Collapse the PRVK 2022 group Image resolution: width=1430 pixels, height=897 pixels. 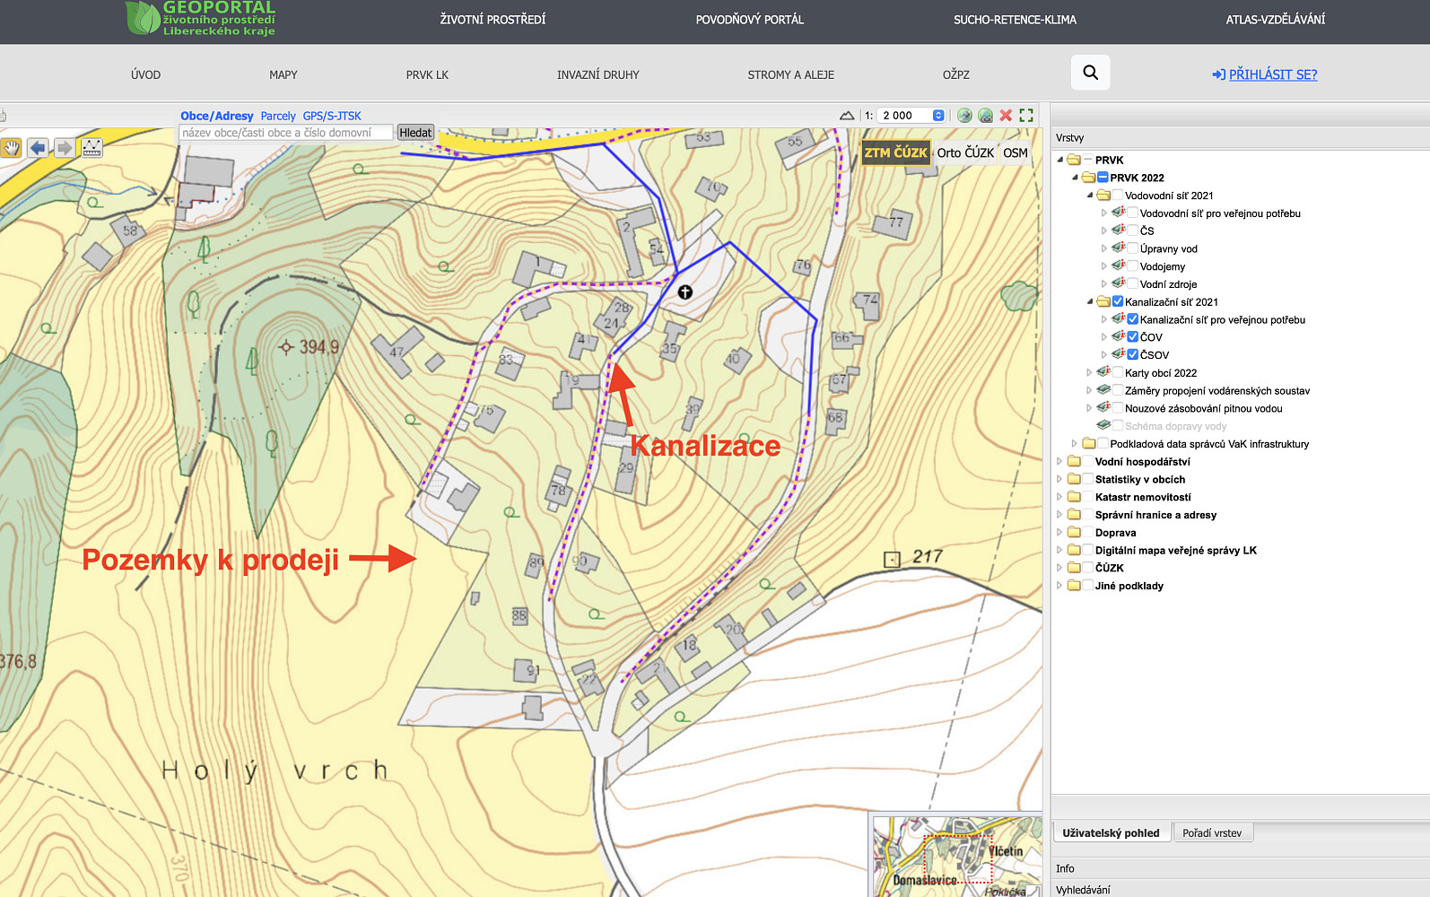point(1075,178)
